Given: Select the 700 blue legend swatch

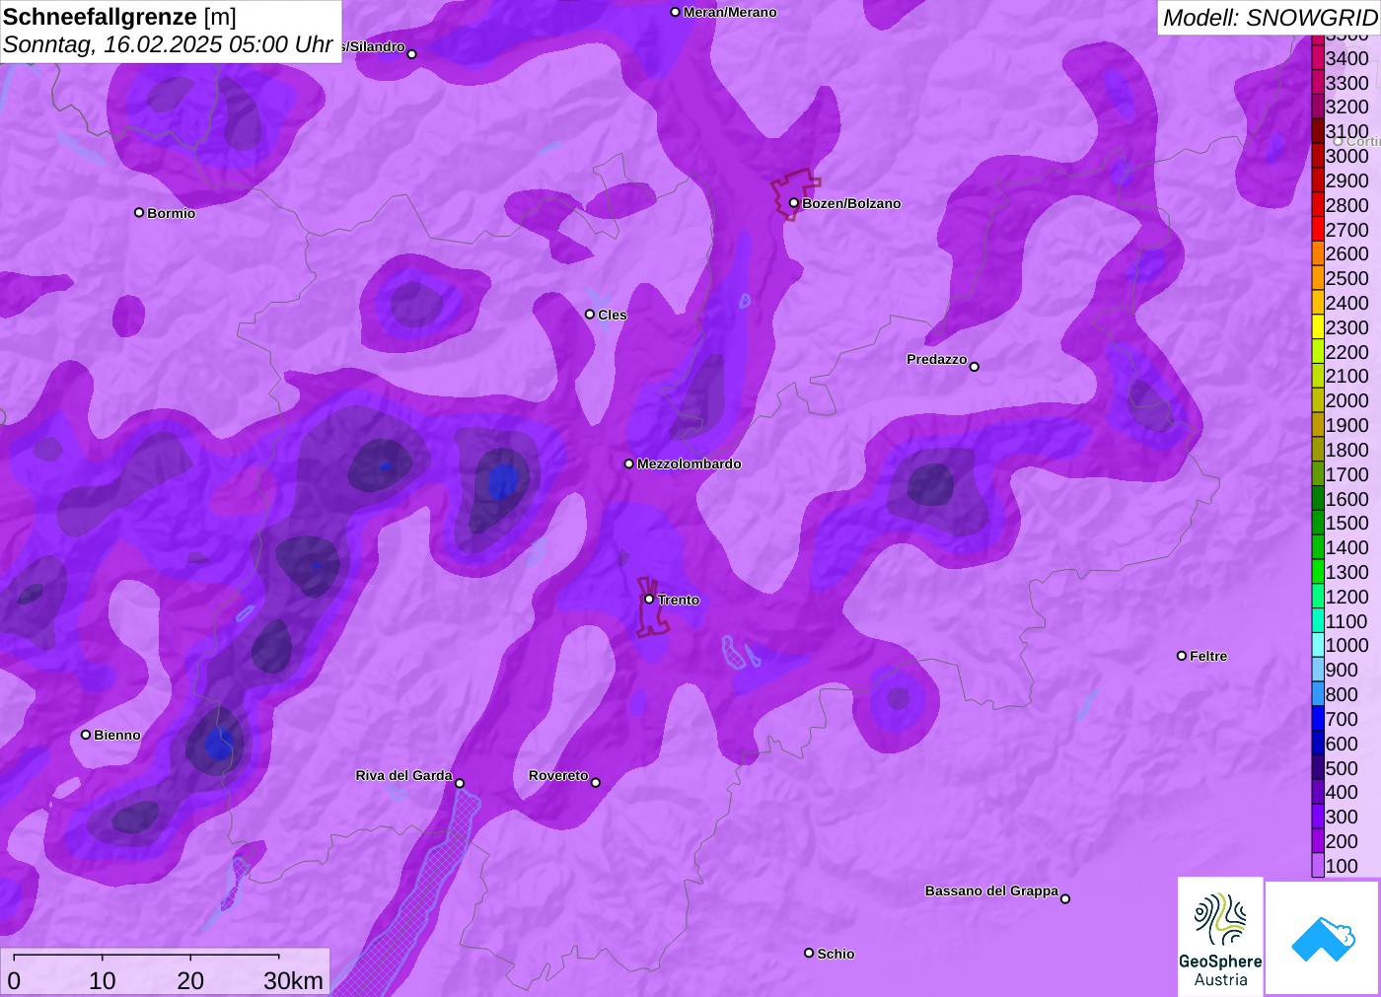Looking at the screenshot, I should tap(1318, 719).
